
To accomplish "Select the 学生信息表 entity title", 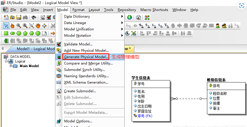I will click(141, 78).
